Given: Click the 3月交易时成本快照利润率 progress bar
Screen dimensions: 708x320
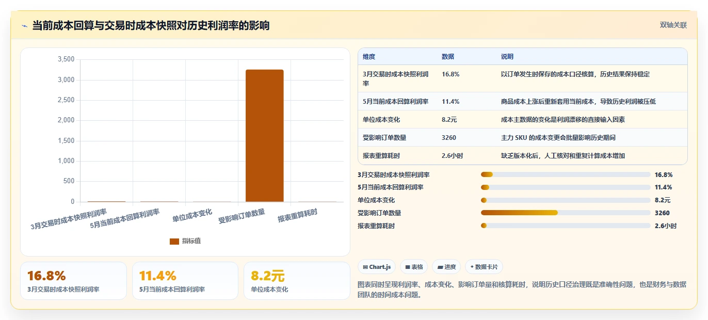Looking at the screenshot, I should (x=566, y=175).
